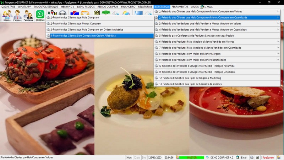The width and height of the screenshot is (284, 160).
Task: Select 1-Relatório dos Clientes que Mais Compram
Action: (x=100, y=17)
